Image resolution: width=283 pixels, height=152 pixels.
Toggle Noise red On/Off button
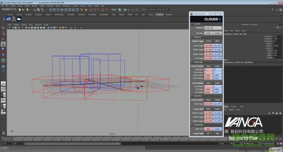208,104
